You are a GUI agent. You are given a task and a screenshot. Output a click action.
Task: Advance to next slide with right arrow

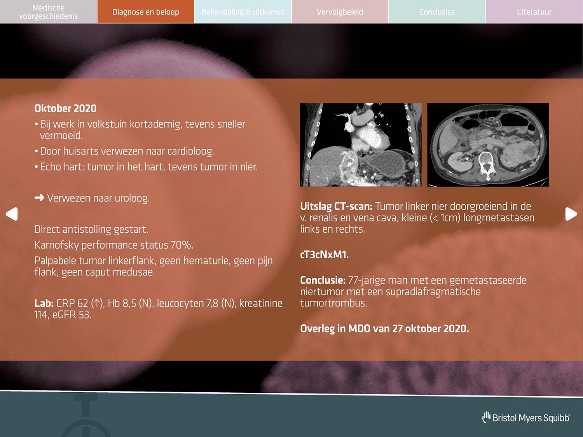(571, 214)
